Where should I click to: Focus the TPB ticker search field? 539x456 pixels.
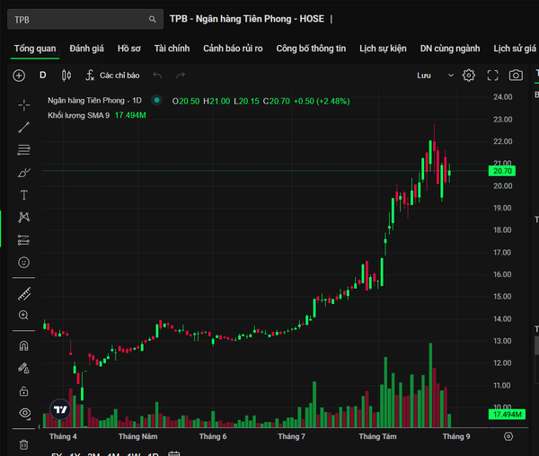(x=85, y=19)
